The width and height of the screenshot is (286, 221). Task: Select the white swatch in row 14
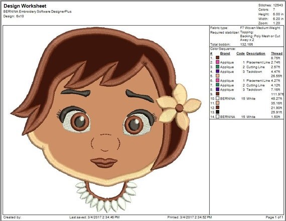click(217, 117)
